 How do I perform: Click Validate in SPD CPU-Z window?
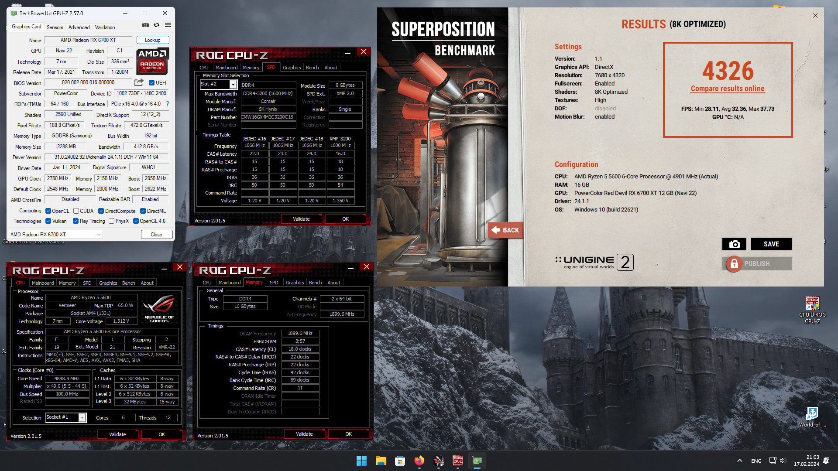click(301, 219)
